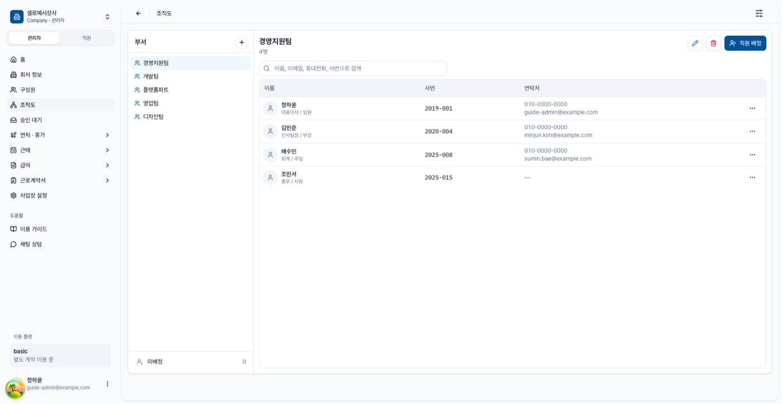782x404 pixels.
Task: Open the display settings sliders icon
Action: pyautogui.click(x=759, y=13)
